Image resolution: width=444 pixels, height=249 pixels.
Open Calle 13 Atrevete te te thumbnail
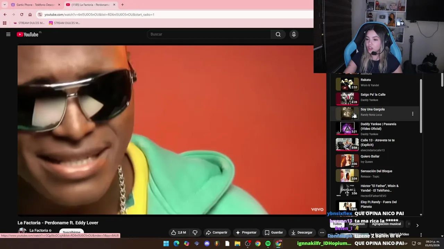(347, 144)
